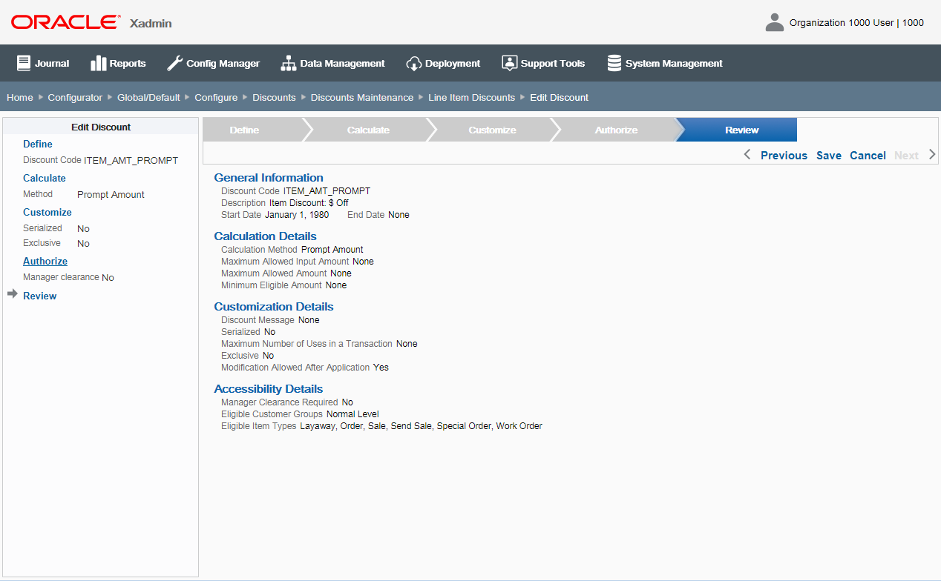Image resolution: width=941 pixels, height=581 pixels.
Task: Open Configurator breadcrumb link
Action: (x=75, y=97)
